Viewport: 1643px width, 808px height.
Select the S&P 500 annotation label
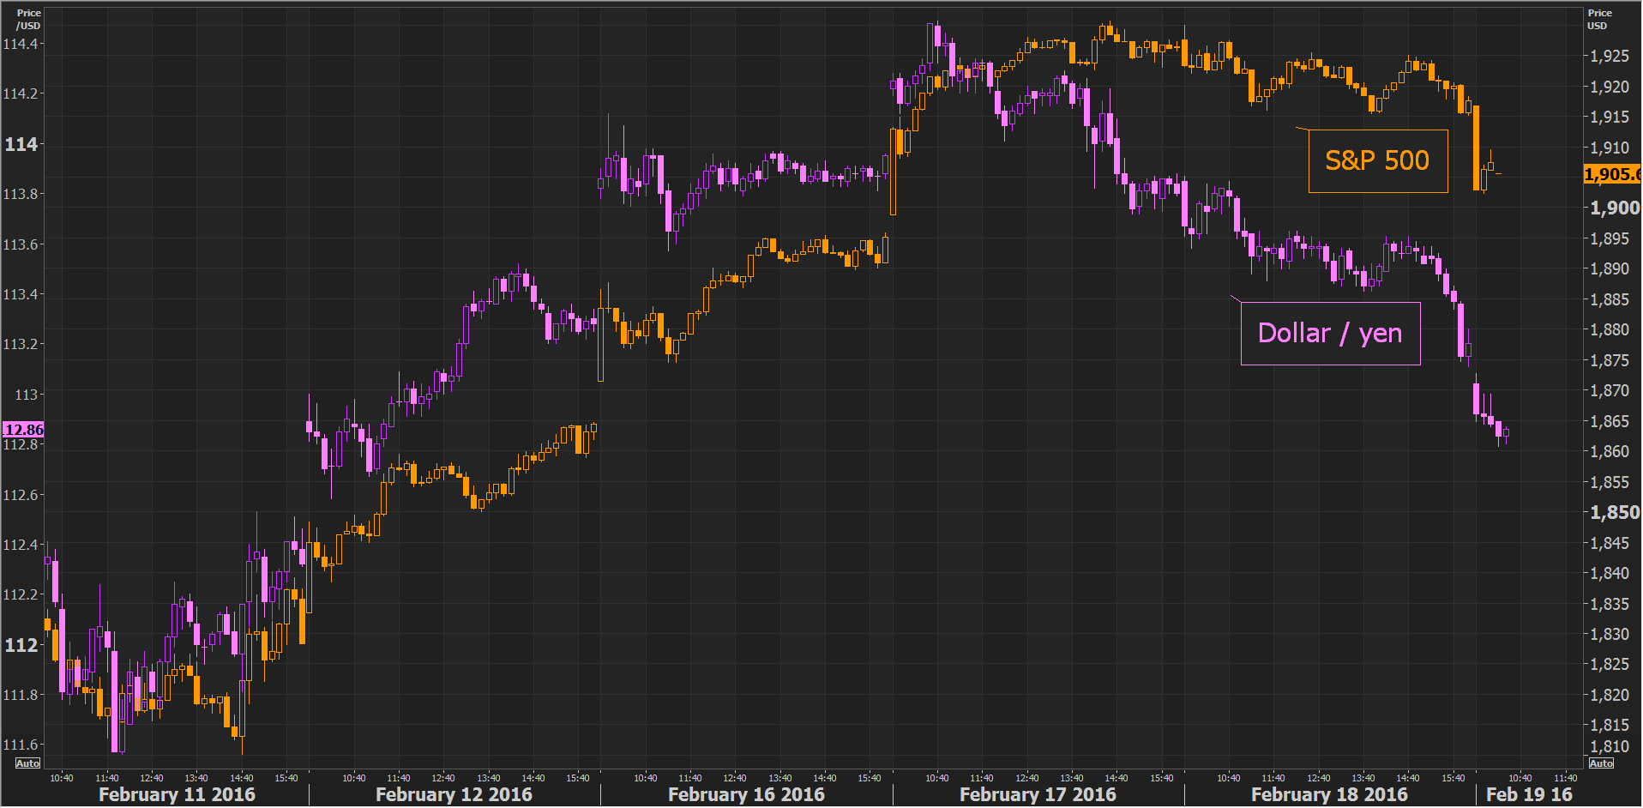[x=1378, y=161]
